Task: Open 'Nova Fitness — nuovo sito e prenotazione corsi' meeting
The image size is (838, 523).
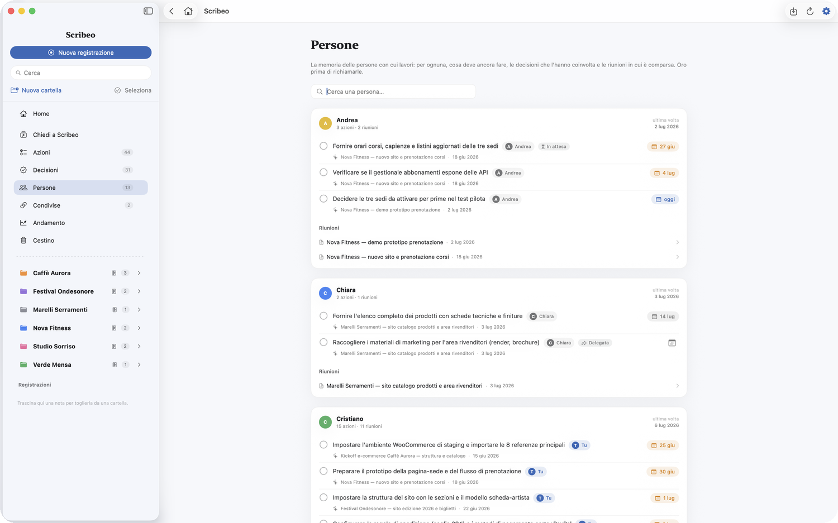Action: click(499, 257)
